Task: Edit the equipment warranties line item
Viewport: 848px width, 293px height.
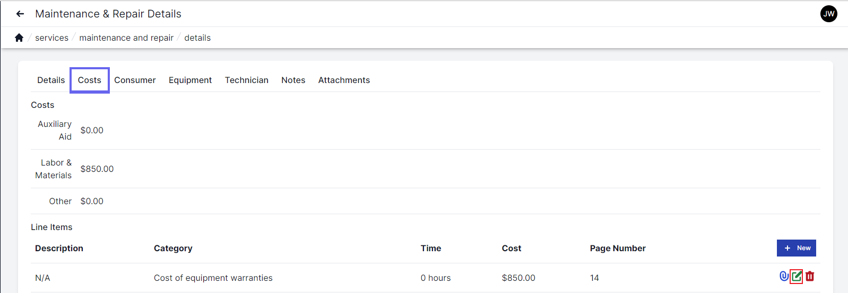Action: [796, 276]
